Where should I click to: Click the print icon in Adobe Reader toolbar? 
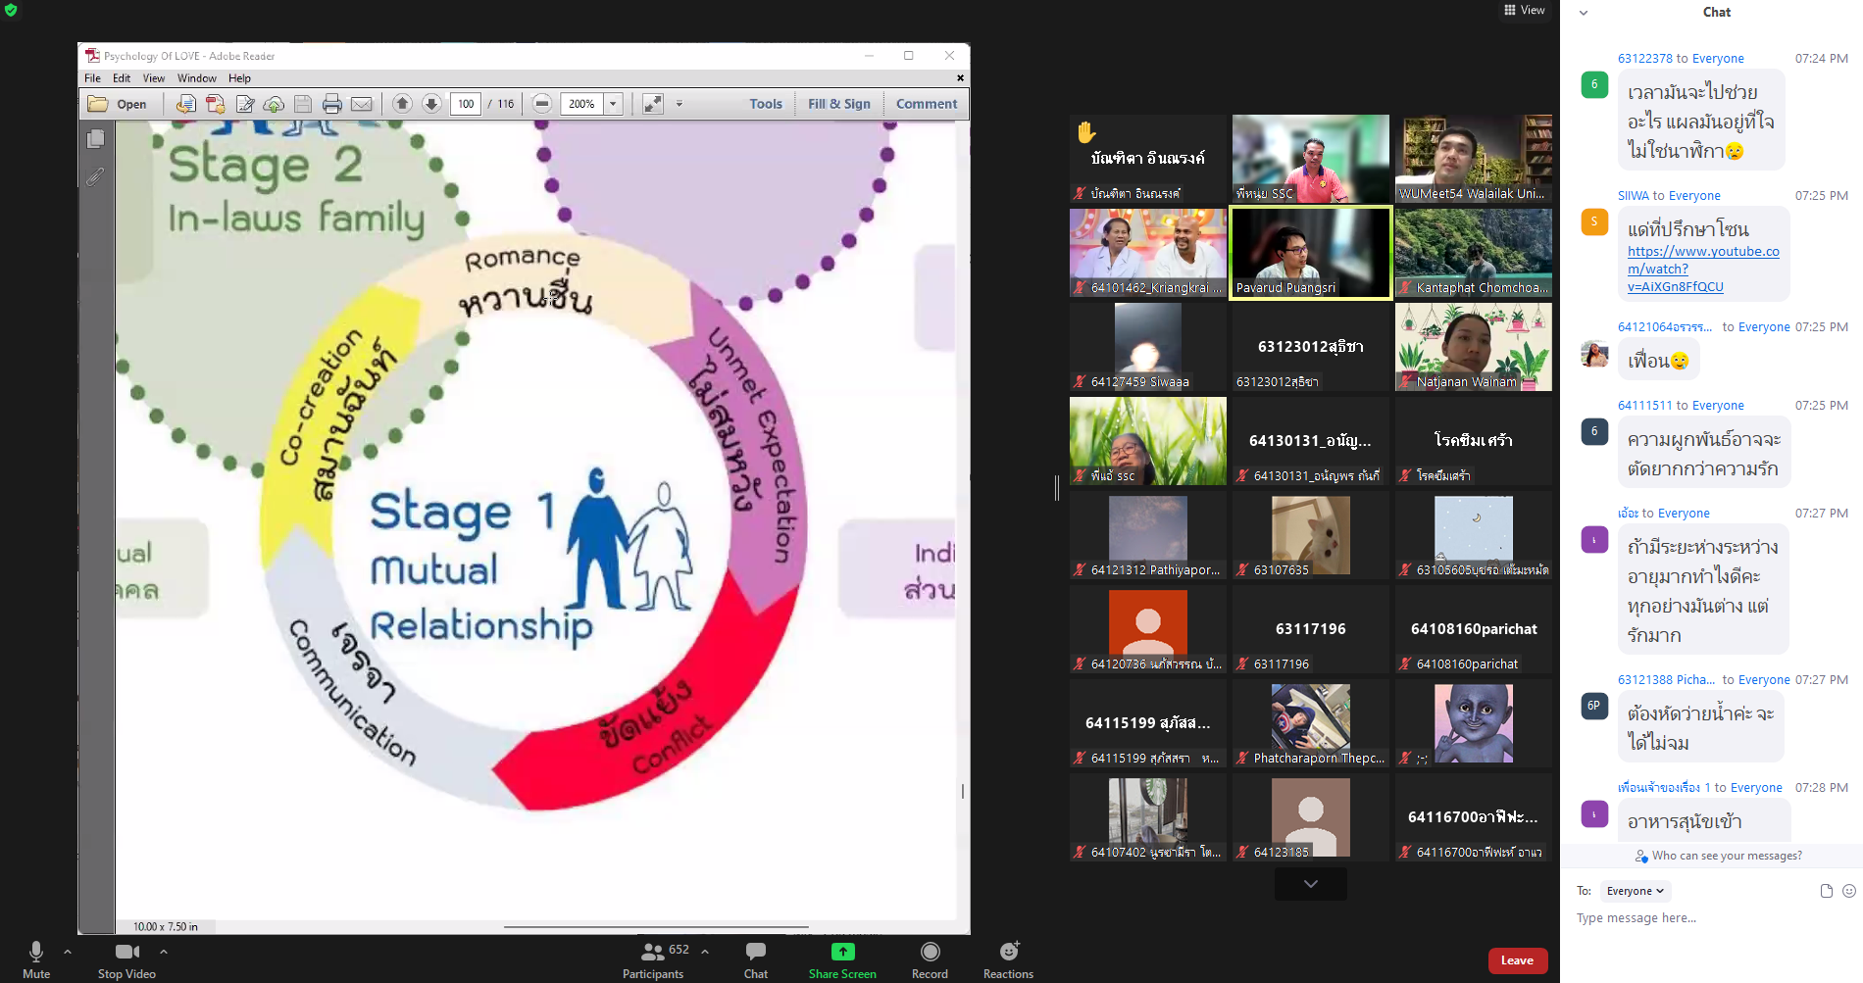(332, 104)
